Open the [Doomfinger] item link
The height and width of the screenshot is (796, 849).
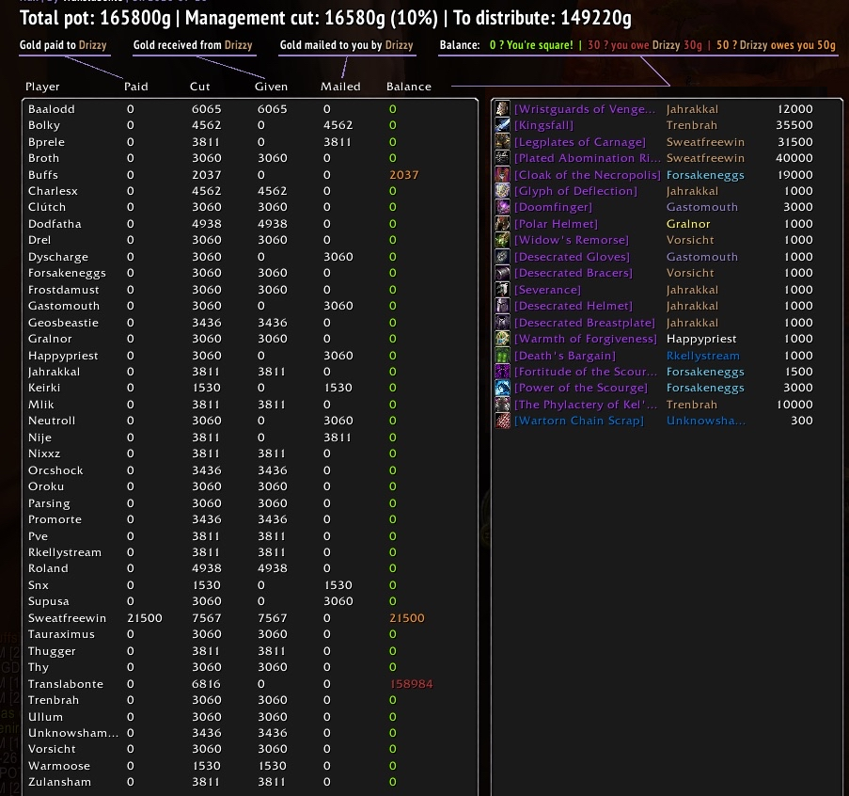554,207
